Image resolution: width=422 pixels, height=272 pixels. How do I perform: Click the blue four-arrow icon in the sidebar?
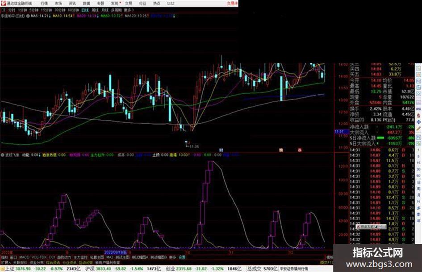click(x=418, y=122)
